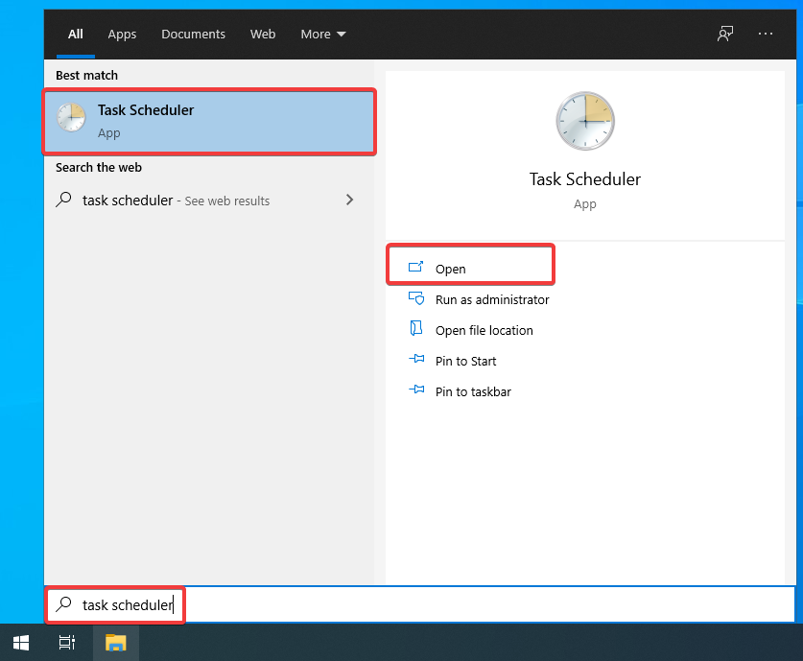Switch to the Documents tab

pos(193,34)
